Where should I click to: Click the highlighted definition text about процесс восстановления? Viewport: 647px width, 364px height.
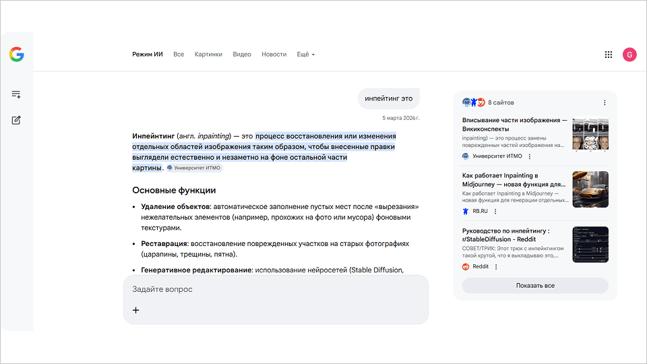point(264,152)
